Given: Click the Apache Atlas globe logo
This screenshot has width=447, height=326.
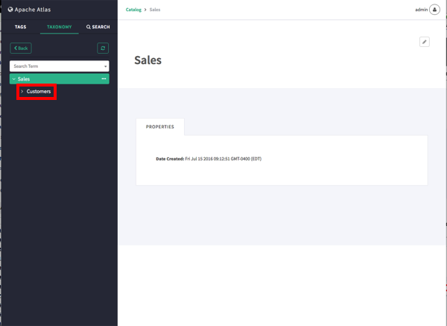Looking at the screenshot, I should click(x=10, y=10).
